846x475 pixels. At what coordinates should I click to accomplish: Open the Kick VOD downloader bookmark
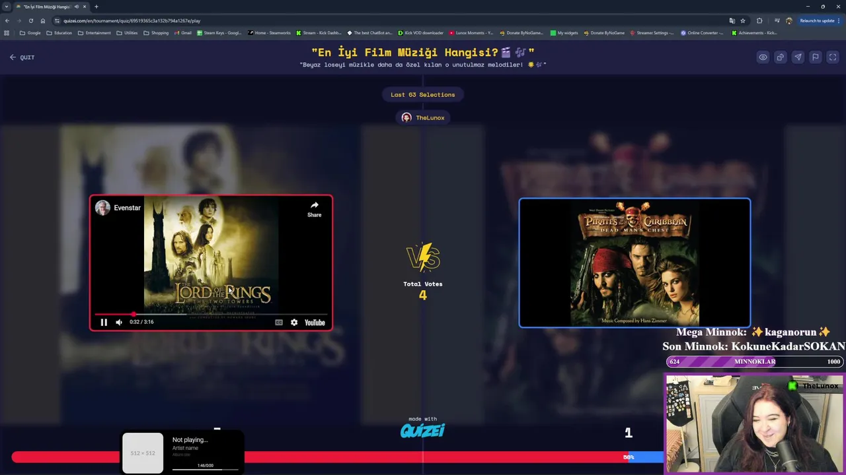pyautogui.click(x=421, y=33)
